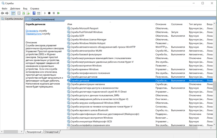The height and width of the screenshot is (138, 217).
Task: Pause the service with the pause icon
Action: [54, 13]
